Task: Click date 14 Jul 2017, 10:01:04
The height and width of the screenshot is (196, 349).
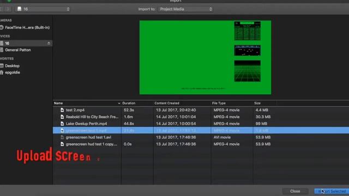Action: coord(176,117)
